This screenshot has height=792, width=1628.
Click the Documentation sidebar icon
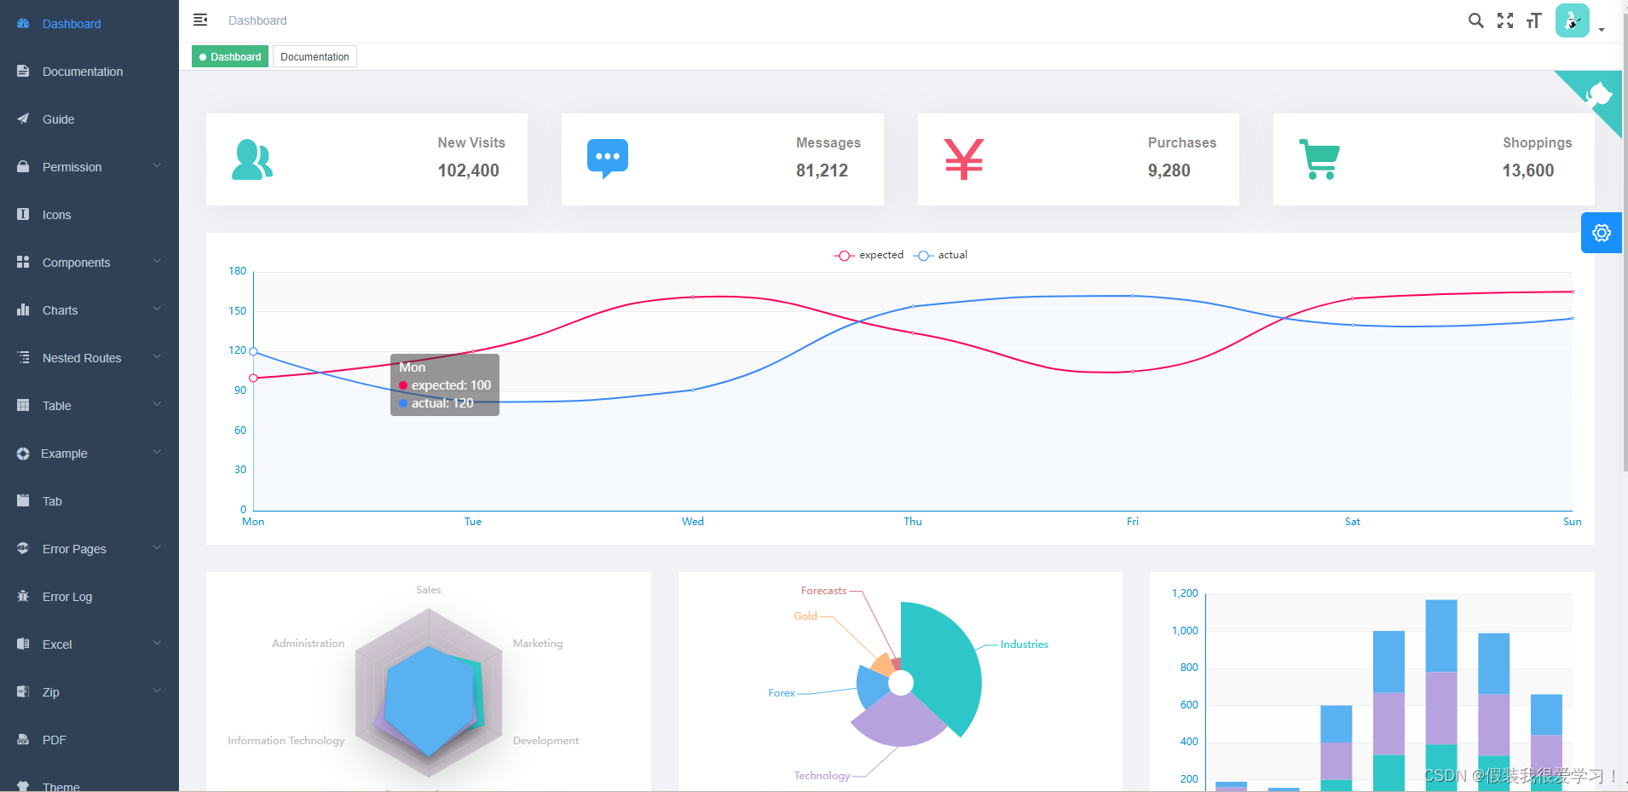tap(23, 72)
